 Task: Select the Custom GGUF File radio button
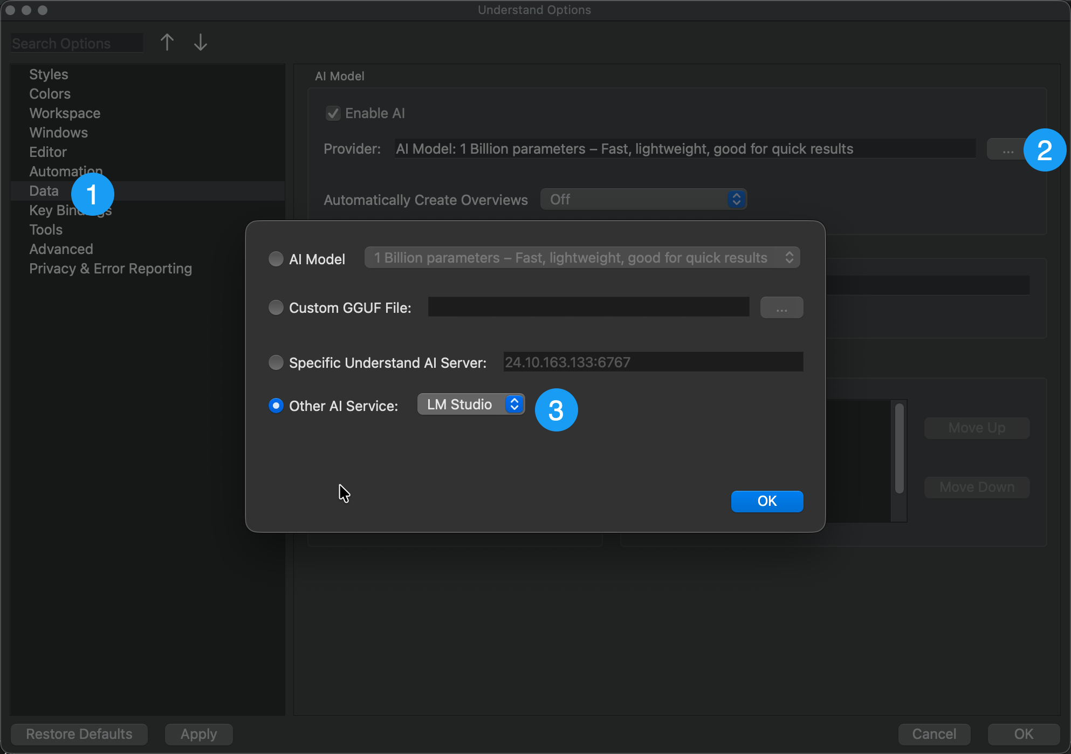click(x=276, y=308)
